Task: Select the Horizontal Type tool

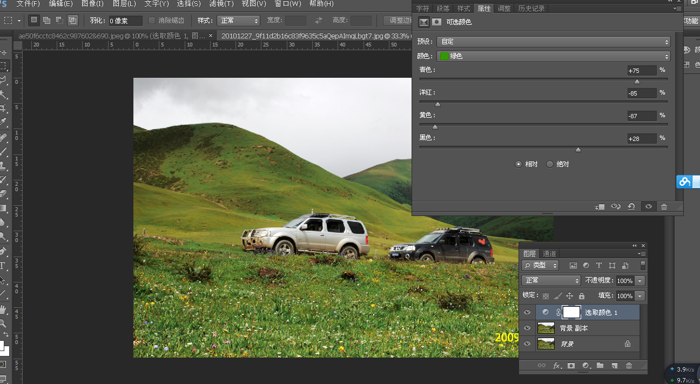Action: click(x=3, y=266)
